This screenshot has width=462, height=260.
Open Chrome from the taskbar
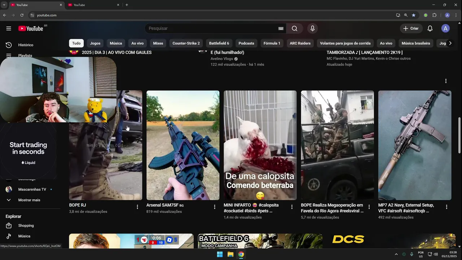(241, 254)
